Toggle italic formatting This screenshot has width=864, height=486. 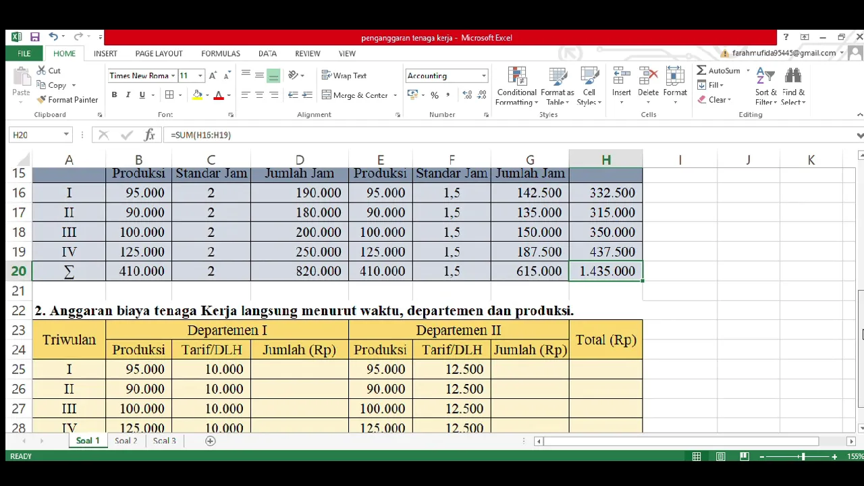pyautogui.click(x=128, y=95)
